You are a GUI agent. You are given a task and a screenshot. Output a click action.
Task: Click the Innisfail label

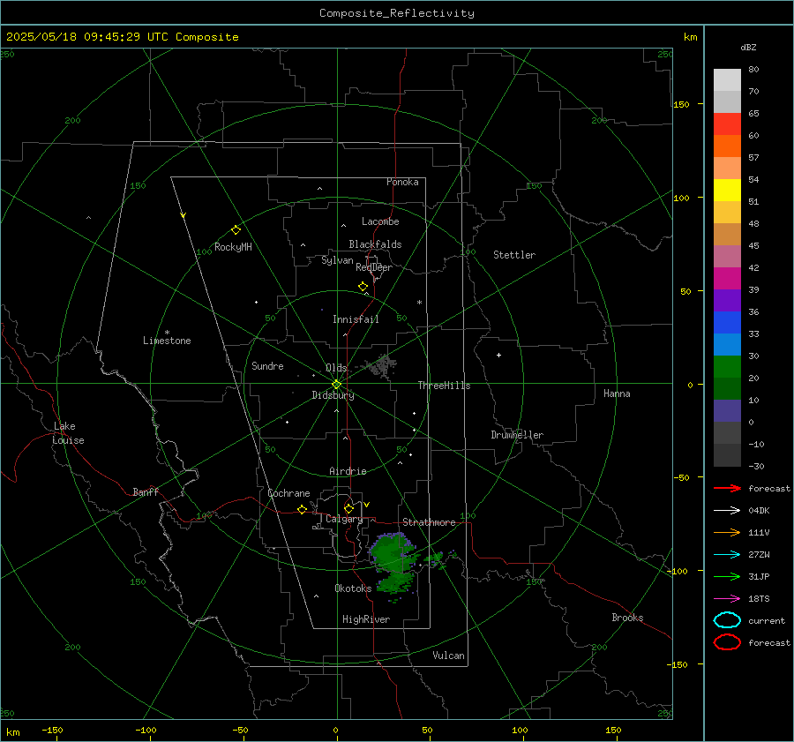click(x=356, y=319)
